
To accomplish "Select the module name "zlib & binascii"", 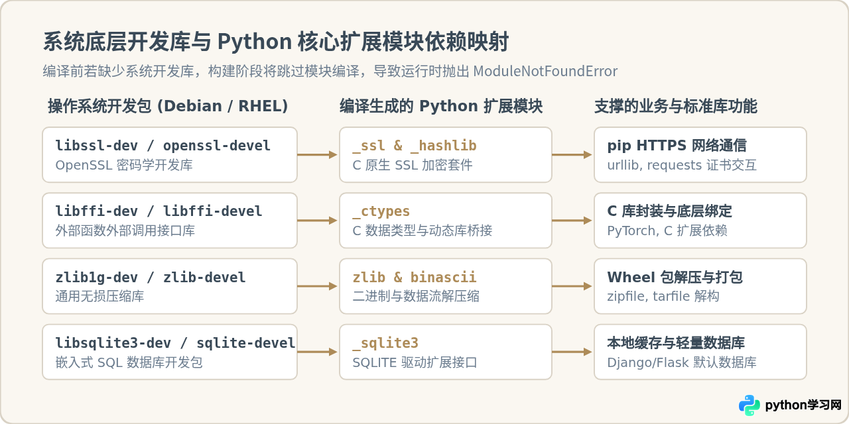I will [415, 278].
